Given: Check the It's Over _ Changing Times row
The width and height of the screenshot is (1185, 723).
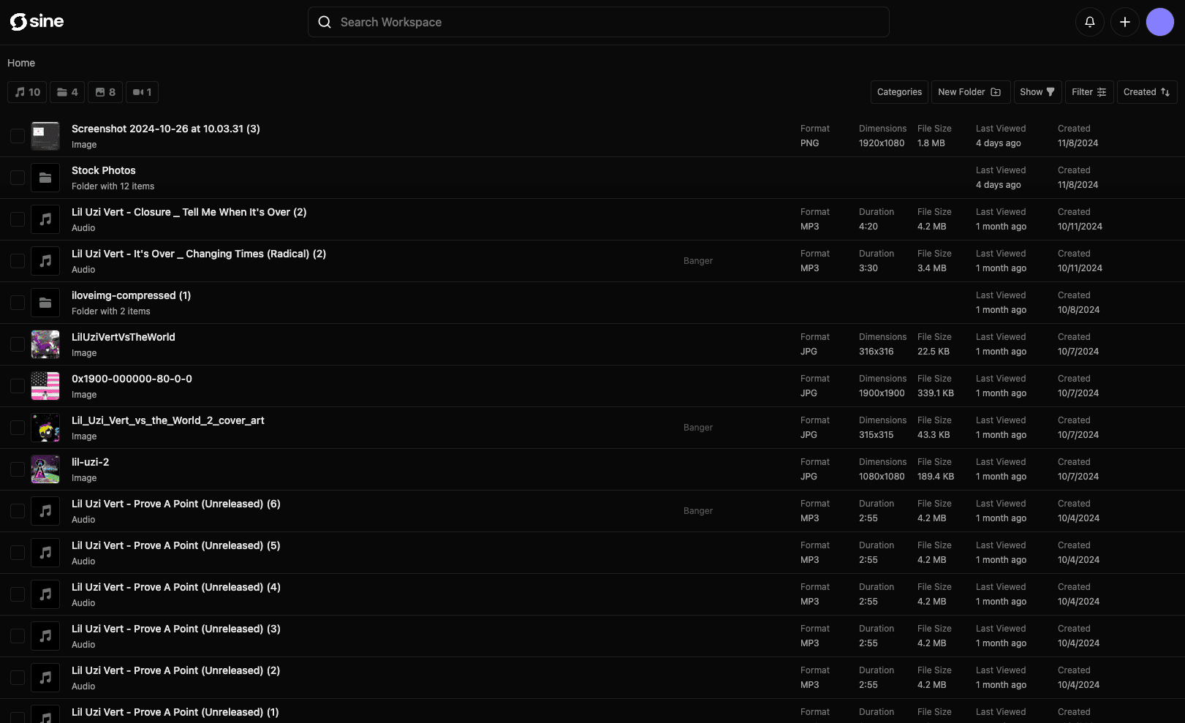Looking at the screenshot, I should [x=18, y=261].
